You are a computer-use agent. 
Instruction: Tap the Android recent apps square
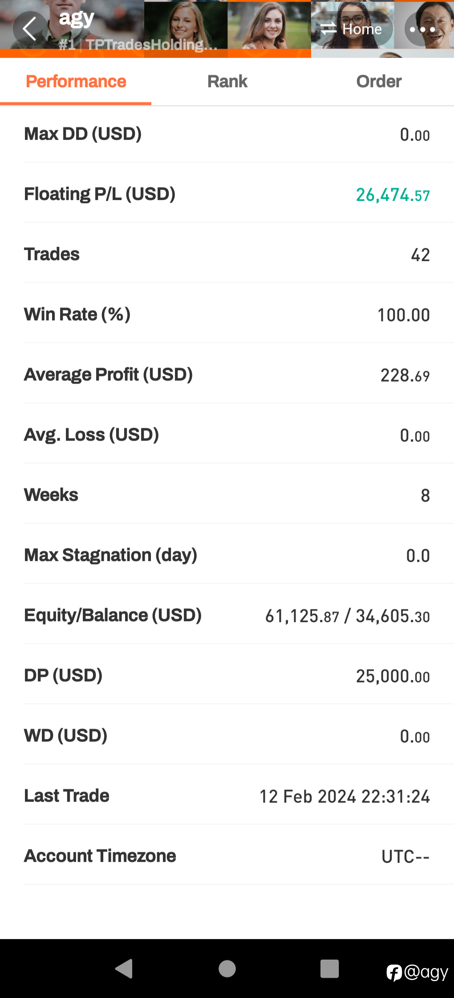point(329,969)
